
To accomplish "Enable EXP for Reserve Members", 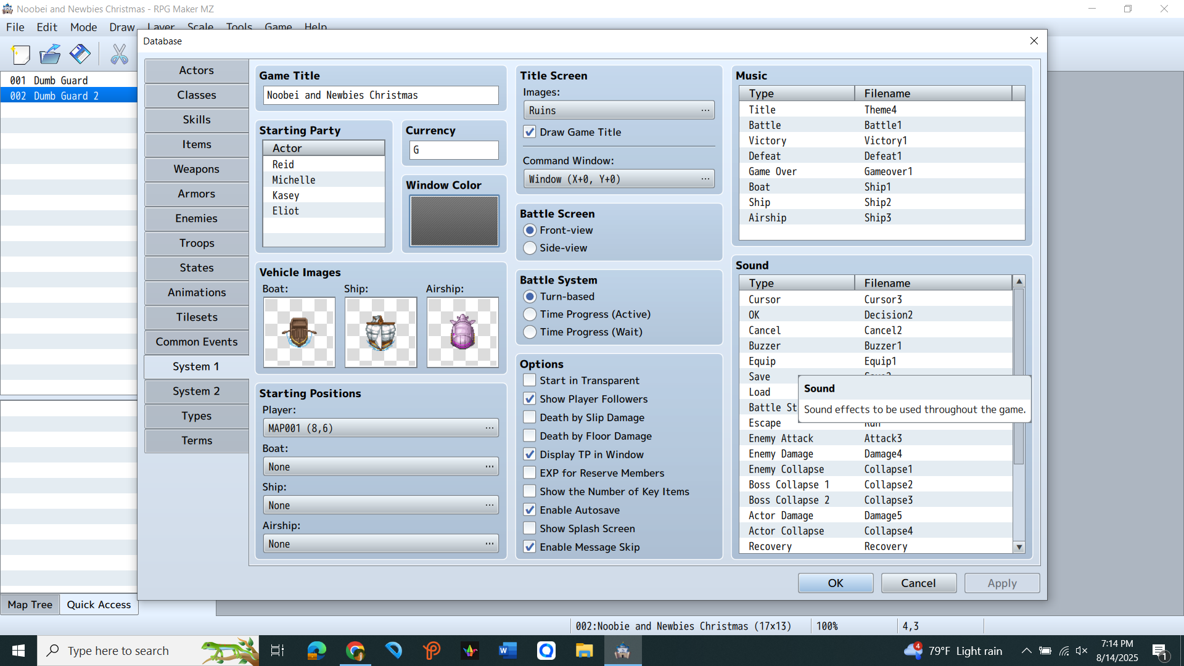I will pyautogui.click(x=530, y=473).
